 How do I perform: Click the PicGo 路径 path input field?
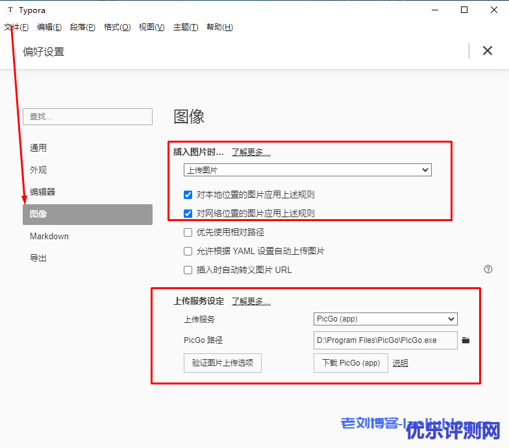(386, 340)
